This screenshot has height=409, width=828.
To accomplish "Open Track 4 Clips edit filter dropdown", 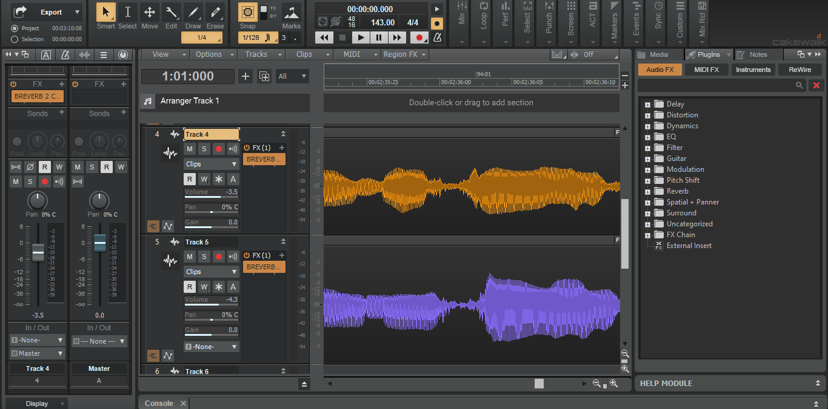I will [x=212, y=164].
